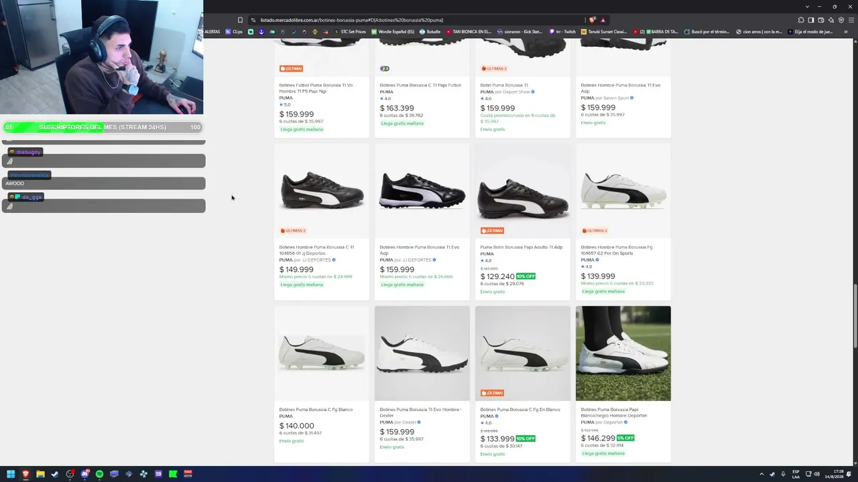
Task: Click the Steam icon in the system tray
Action: pyautogui.click(x=772, y=474)
